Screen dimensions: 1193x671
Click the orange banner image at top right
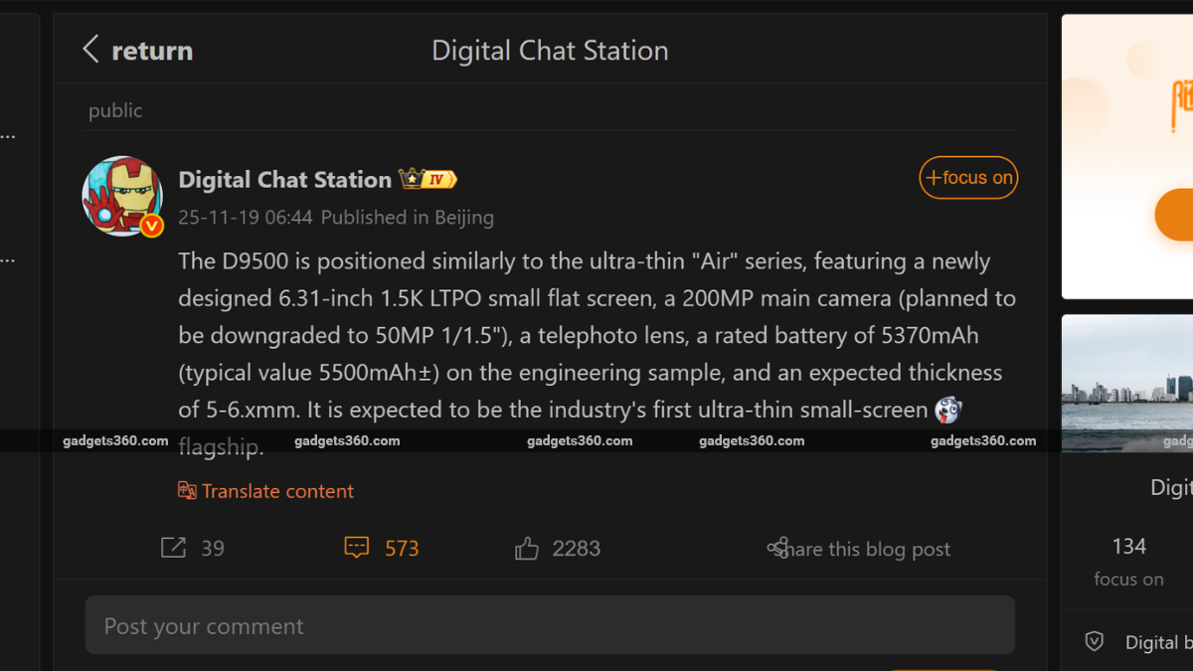(1127, 156)
